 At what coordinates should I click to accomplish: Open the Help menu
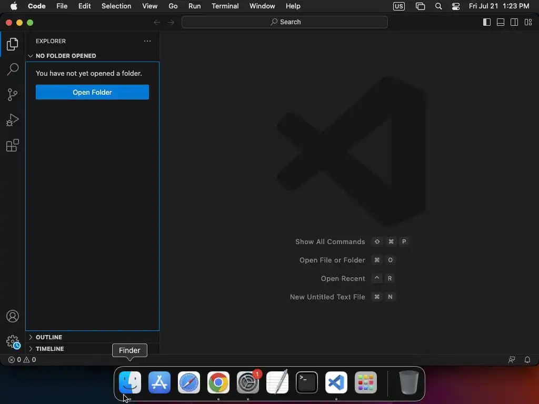293,6
